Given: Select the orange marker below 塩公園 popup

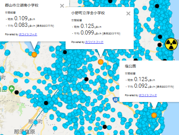Looking at the screenshot, I should point(154,115).
